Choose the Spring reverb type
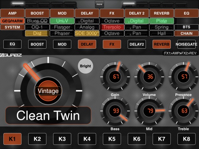Image resolution: width=199 pixels, height=149 pixels. pos(162,27)
